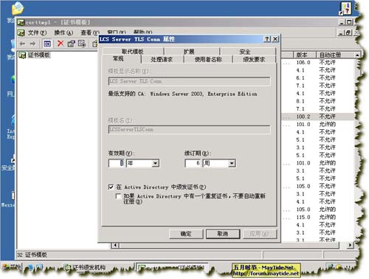
Task: Open Properties from the toolbar icon
Action: pos(71,44)
